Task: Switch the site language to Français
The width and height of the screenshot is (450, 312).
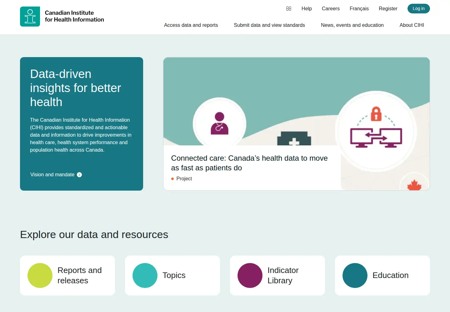Action: [359, 9]
